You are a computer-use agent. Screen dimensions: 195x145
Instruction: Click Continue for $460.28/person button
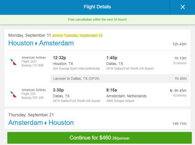99,138
